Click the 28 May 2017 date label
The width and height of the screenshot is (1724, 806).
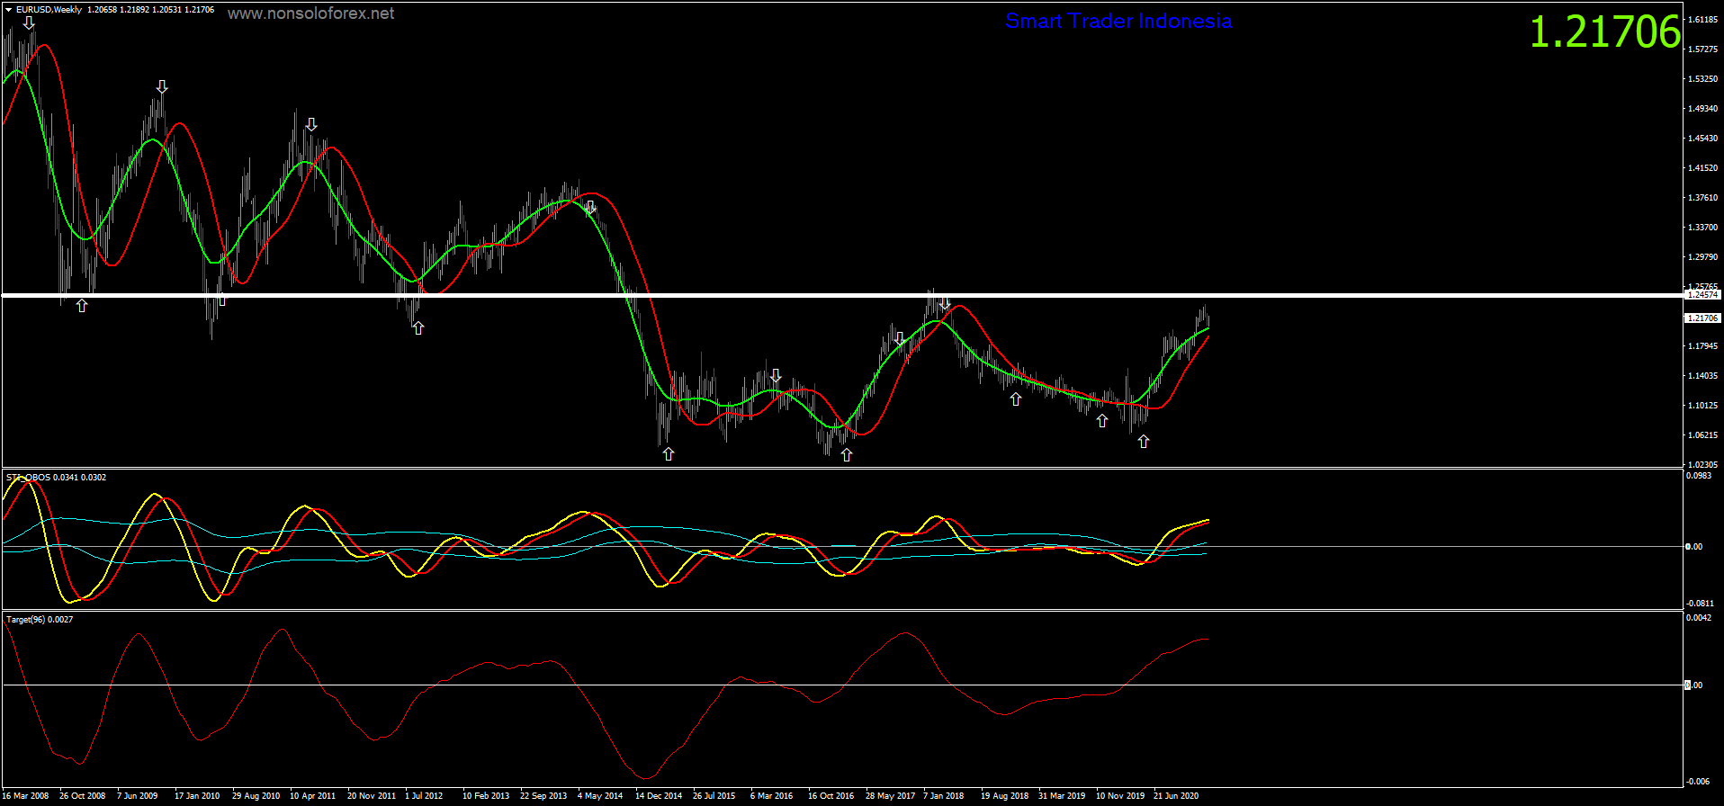[890, 795]
